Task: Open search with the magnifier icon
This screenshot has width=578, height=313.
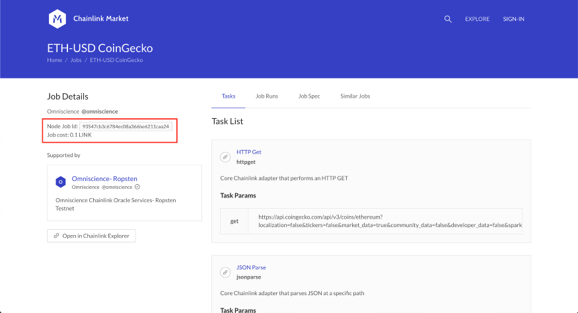Action: pos(448,19)
